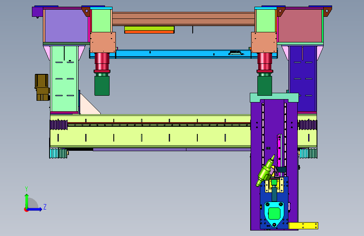The image size is (364, 236).
Task: Select the brown top cross beam
Action: [183, 19]
